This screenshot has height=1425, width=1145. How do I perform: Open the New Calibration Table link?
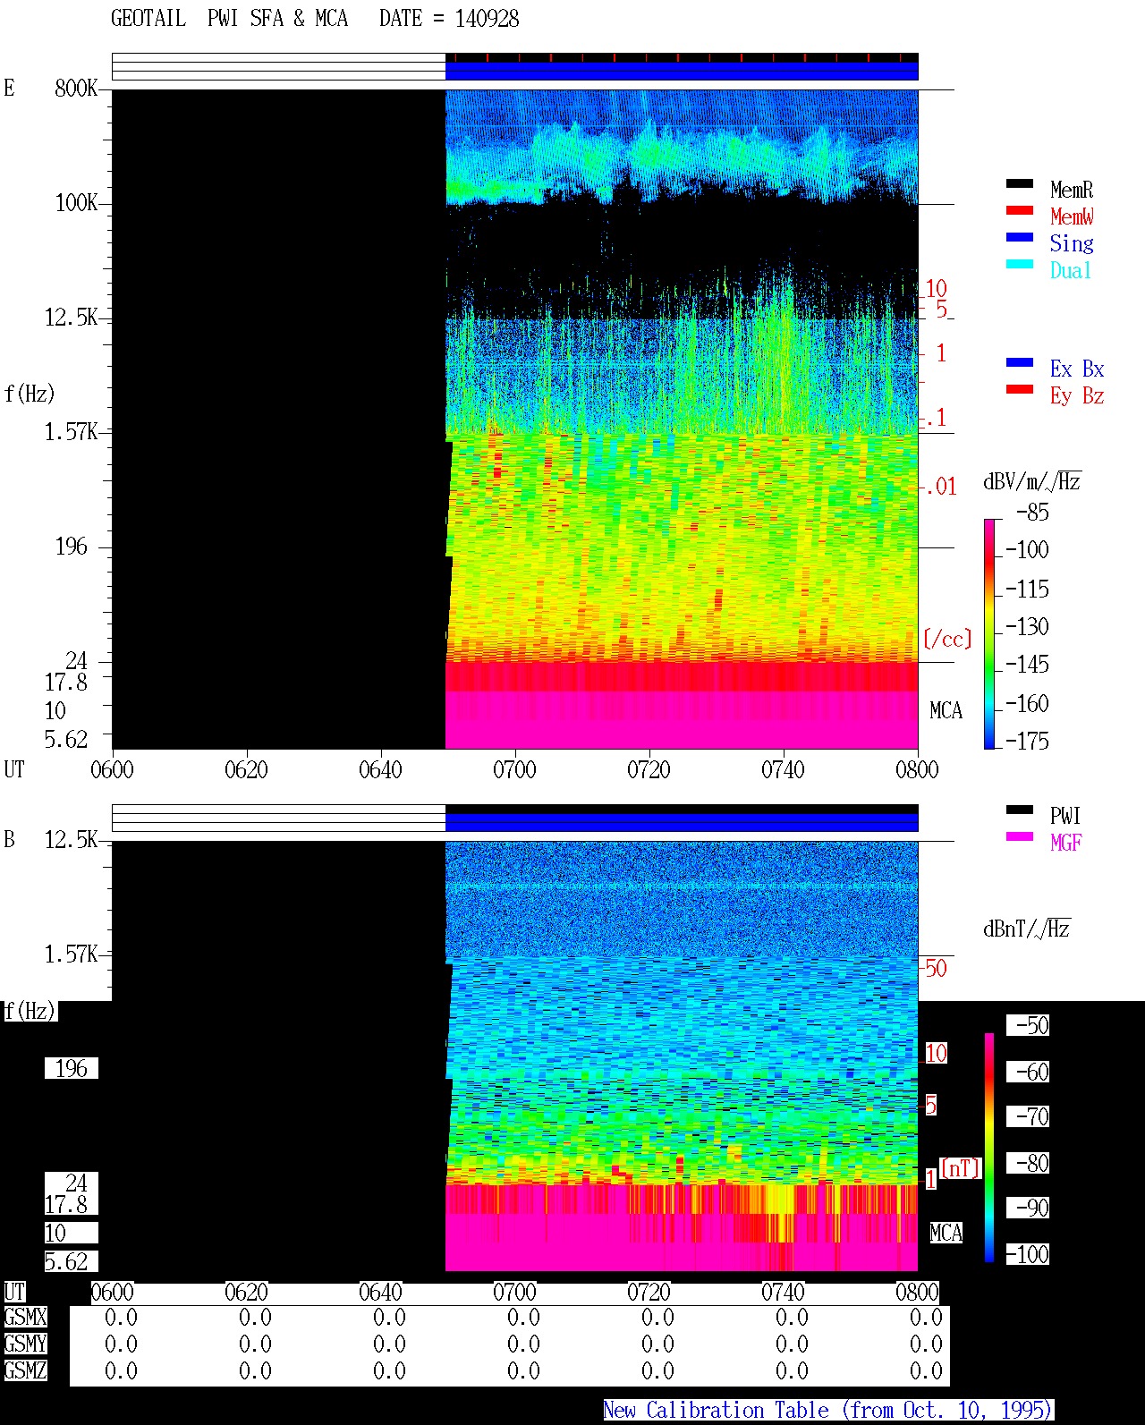[x=828, y=1410]
